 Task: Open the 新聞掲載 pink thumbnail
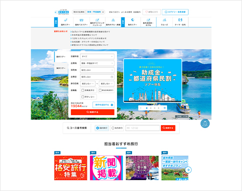(106, 168)
